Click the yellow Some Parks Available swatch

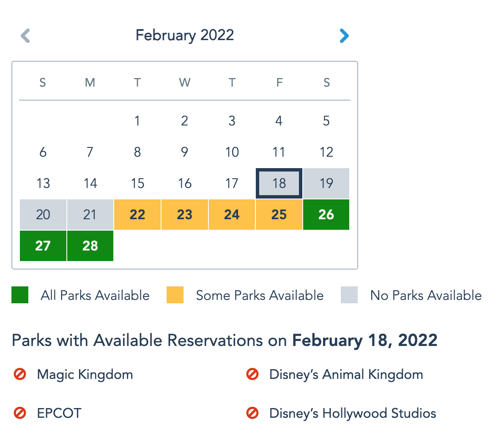[x=175, y=295]
